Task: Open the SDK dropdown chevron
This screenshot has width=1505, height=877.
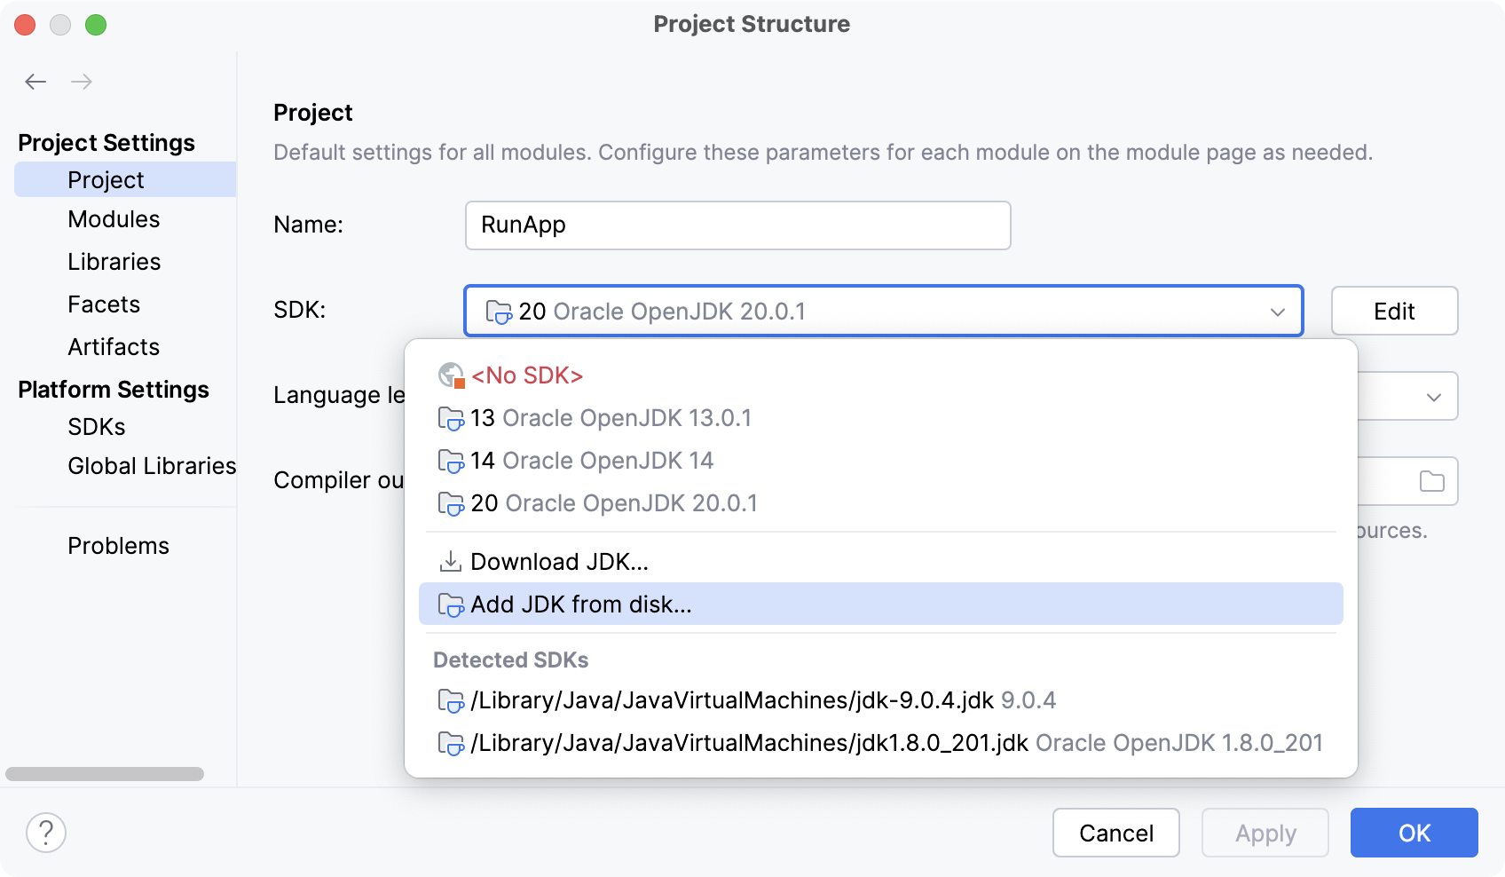Action: (x=1278, y=311)
